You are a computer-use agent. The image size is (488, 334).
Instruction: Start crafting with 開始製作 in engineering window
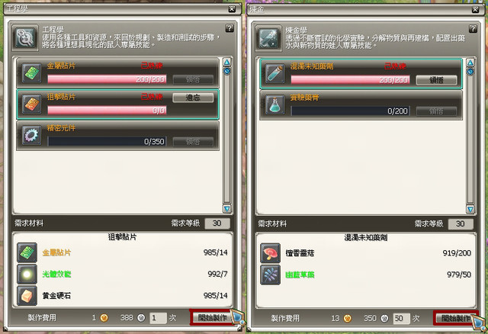[x=212, y=317]
